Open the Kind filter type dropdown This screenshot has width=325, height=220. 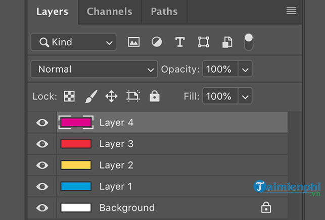[73, 42]
